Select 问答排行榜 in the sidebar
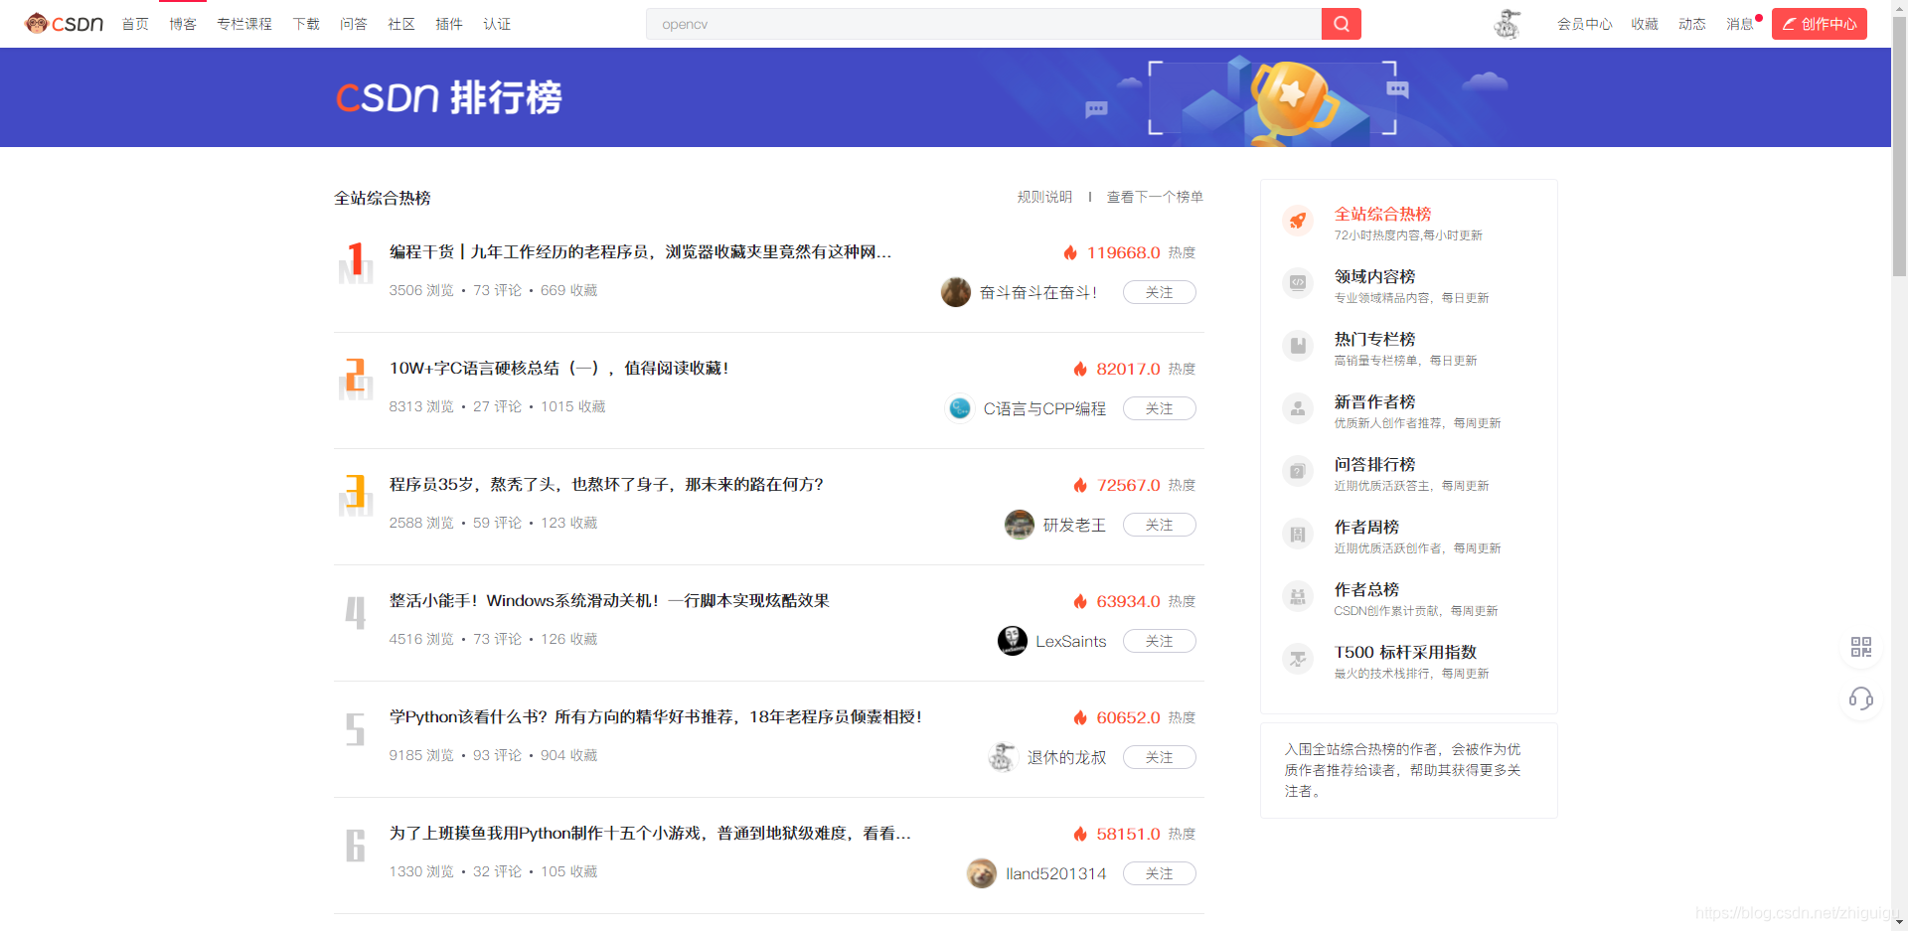1908x931 pixels. coord(1374,464)
